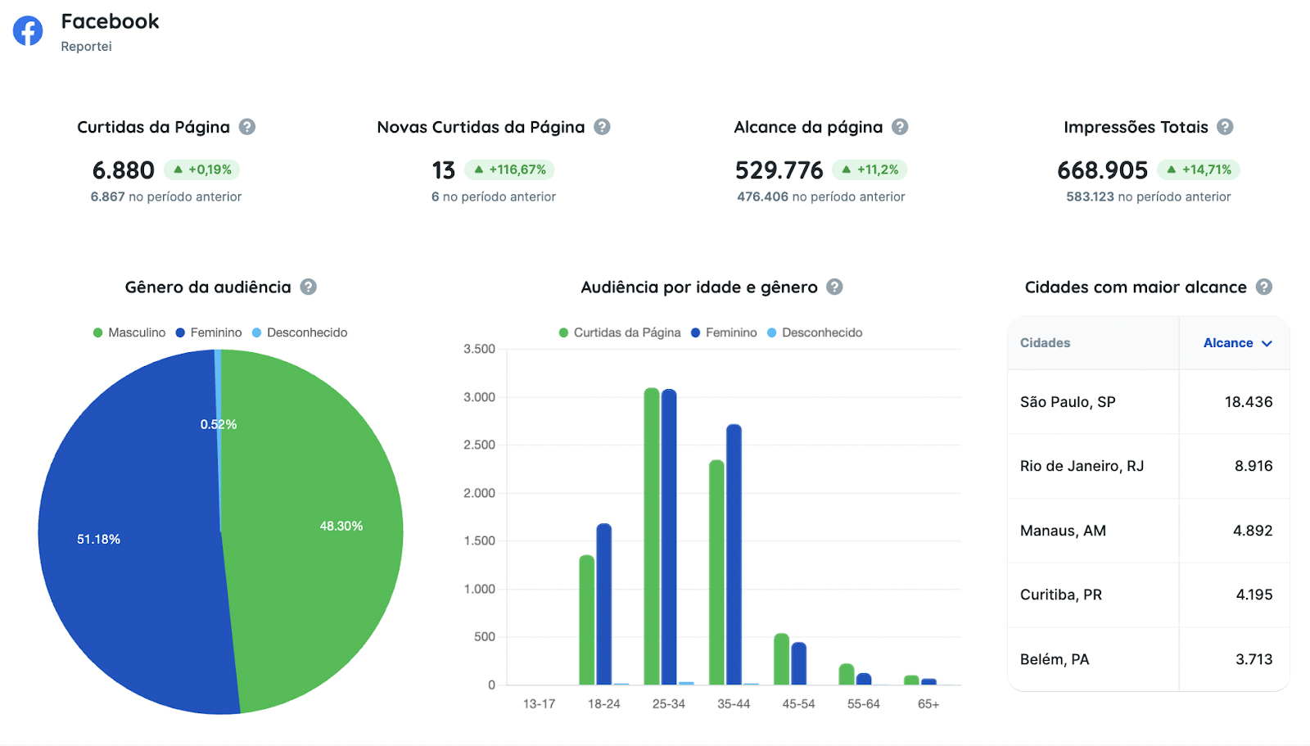Open help icon beside Curtidas da Página

247,127
